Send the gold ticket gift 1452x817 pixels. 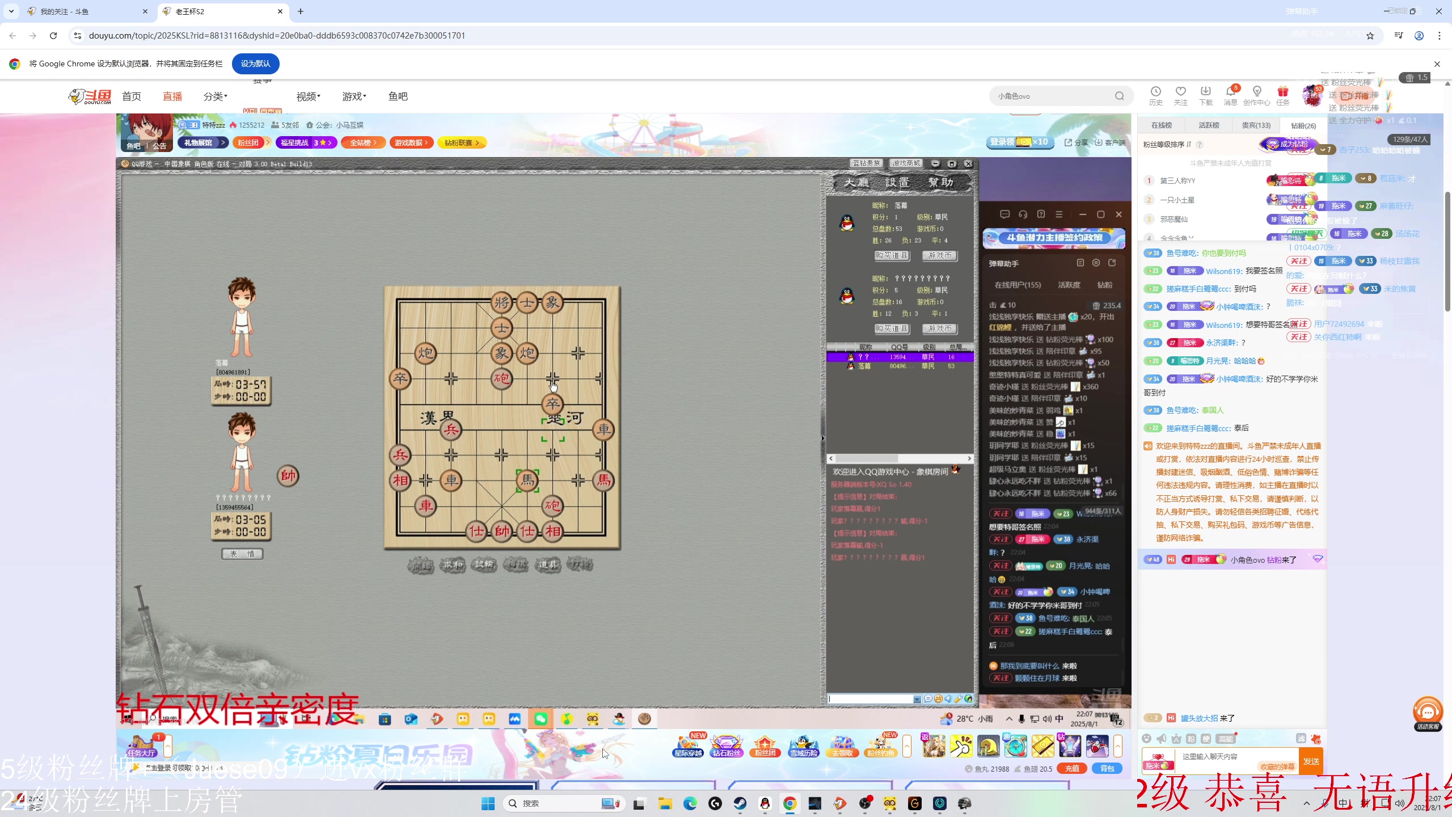click(x=1042, y=746)
